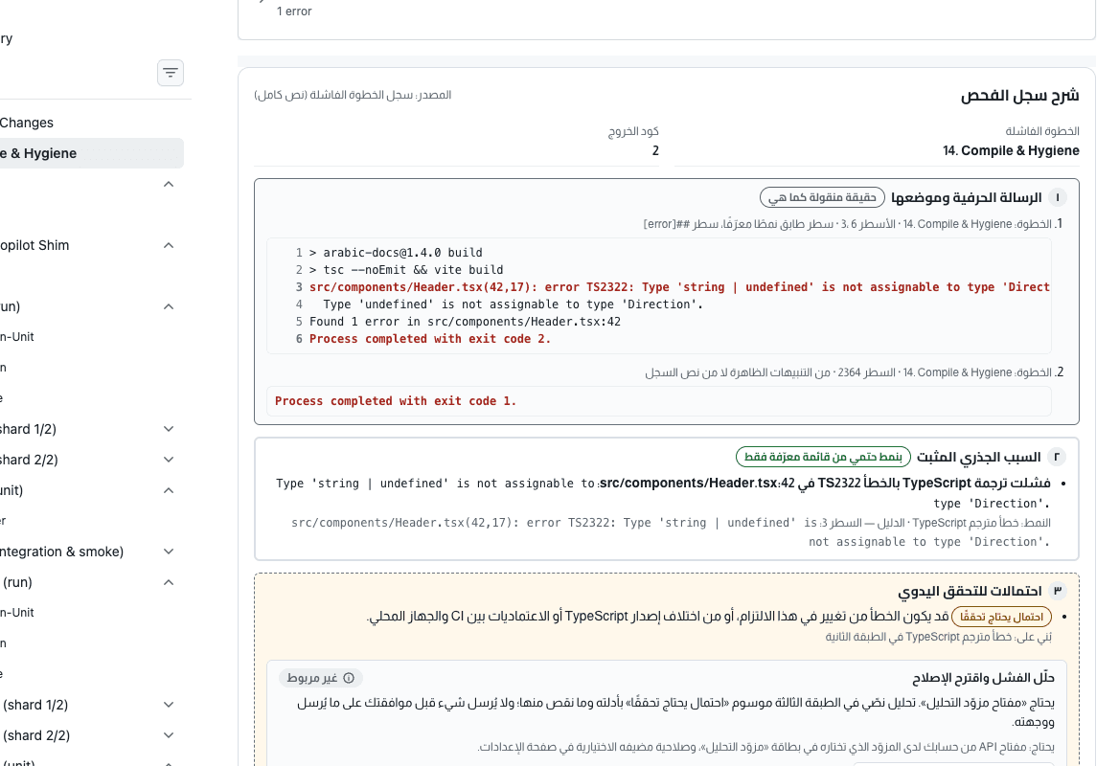
Task: Click the info icon in the «غير مربوط» badge
Action: [x=349, y=678]
